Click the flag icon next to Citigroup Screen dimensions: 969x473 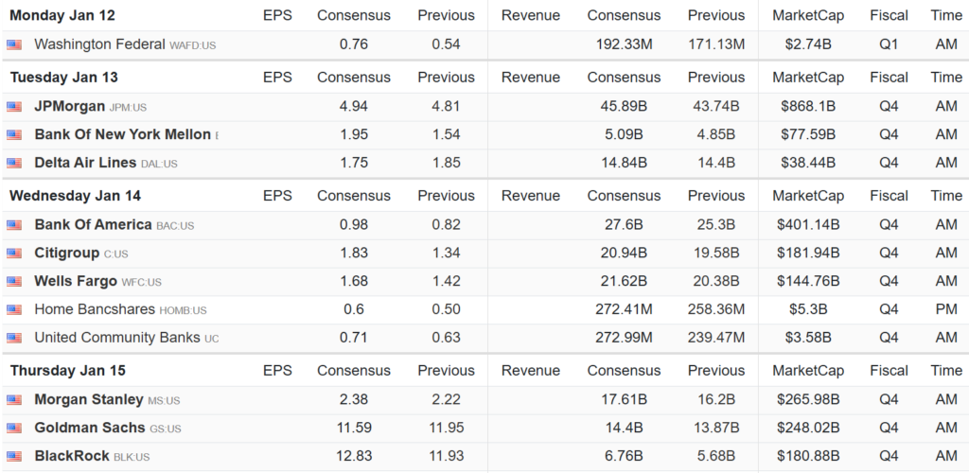pos(14,254)
